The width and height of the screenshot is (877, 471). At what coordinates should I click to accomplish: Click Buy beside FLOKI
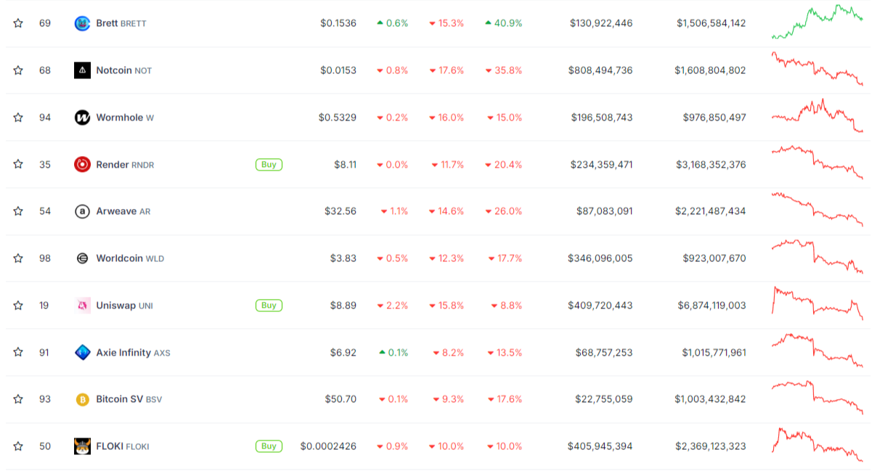point(269,446)
